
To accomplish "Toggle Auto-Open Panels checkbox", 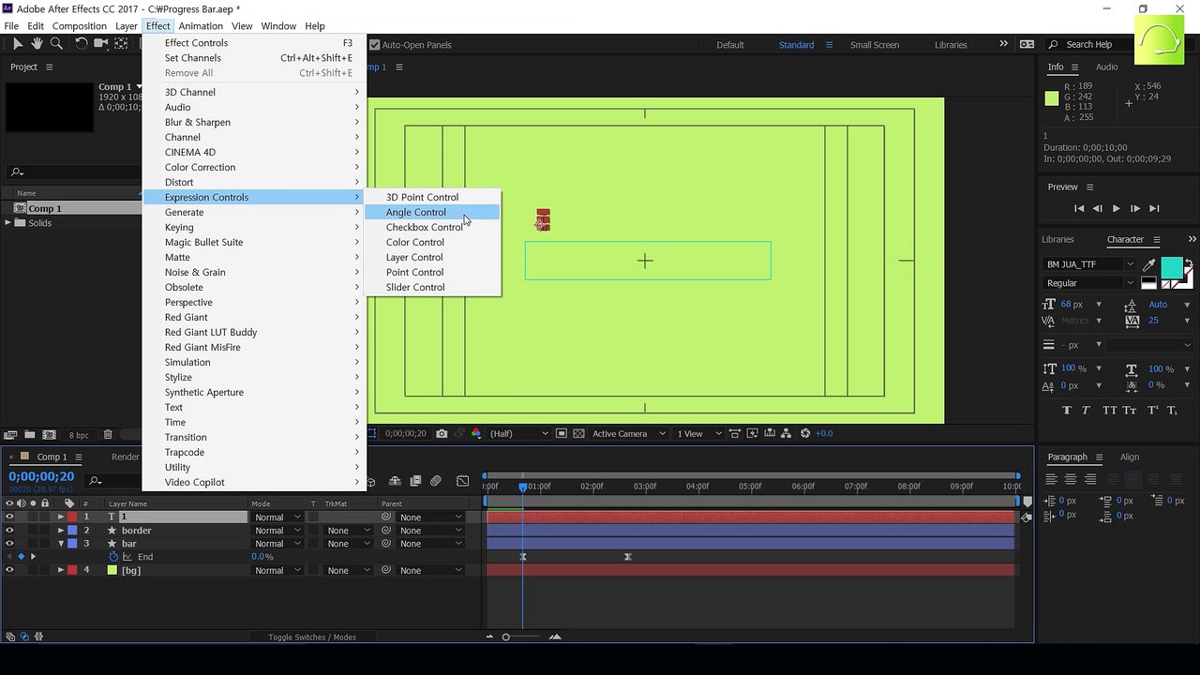I will (x=375, y=45).
